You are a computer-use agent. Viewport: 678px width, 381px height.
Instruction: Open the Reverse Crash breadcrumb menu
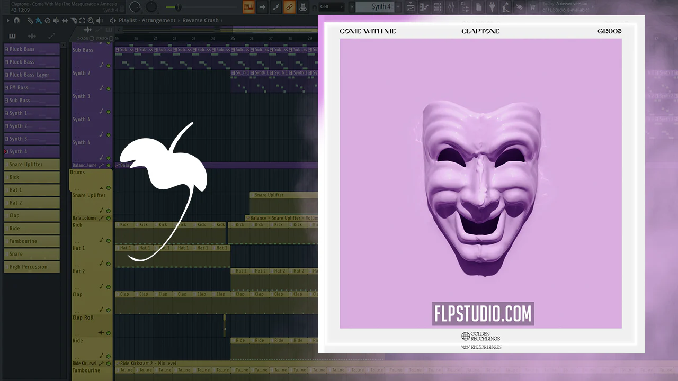200,21
